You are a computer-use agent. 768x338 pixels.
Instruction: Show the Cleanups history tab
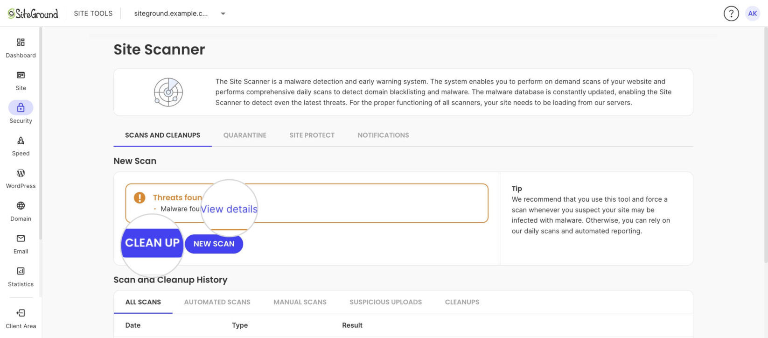pos(462,302)
